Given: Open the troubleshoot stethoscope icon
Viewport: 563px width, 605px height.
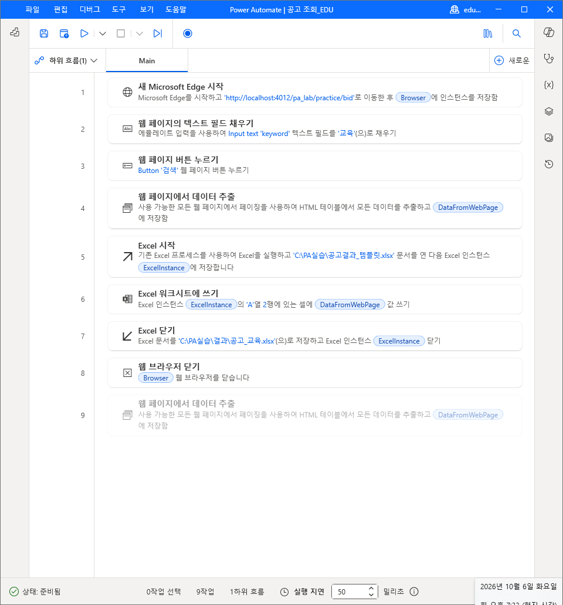Looking at the screenshot, I should [549, 59].
